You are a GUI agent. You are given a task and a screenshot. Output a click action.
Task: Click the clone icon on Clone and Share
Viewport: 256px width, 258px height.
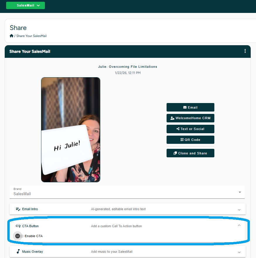pyautogui.click(x=175, y=153)
